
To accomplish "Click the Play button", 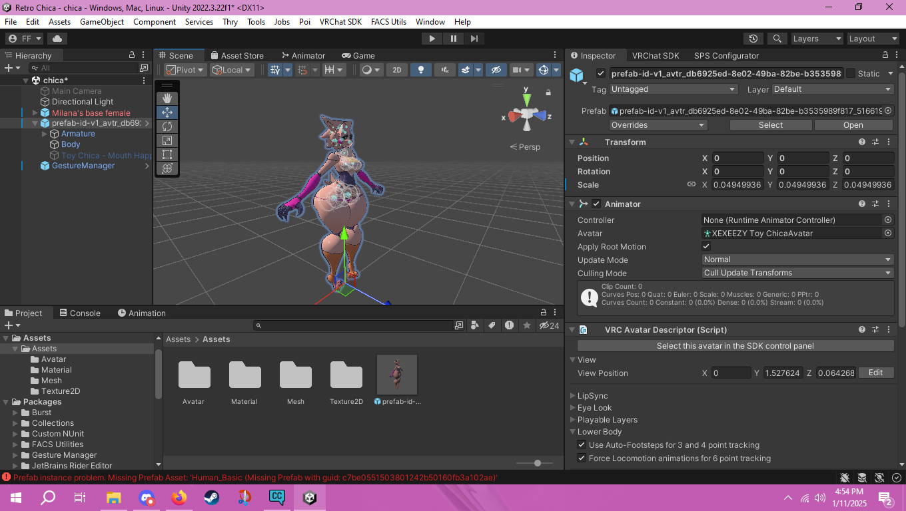I will (432, 39).
